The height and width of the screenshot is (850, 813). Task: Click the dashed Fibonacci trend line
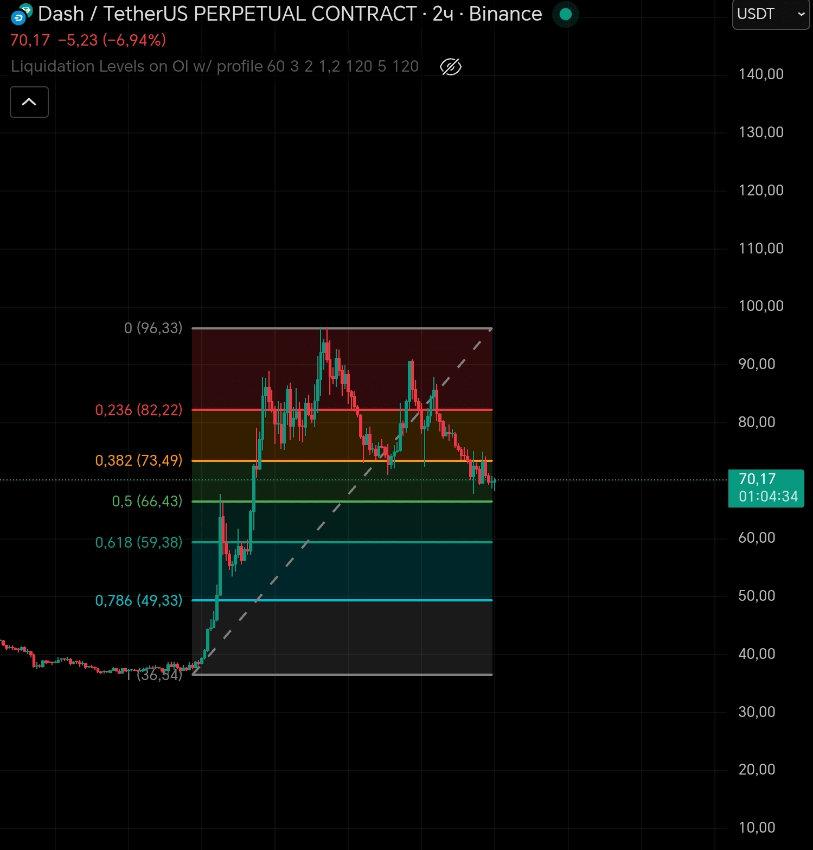[x=342, y=502]
